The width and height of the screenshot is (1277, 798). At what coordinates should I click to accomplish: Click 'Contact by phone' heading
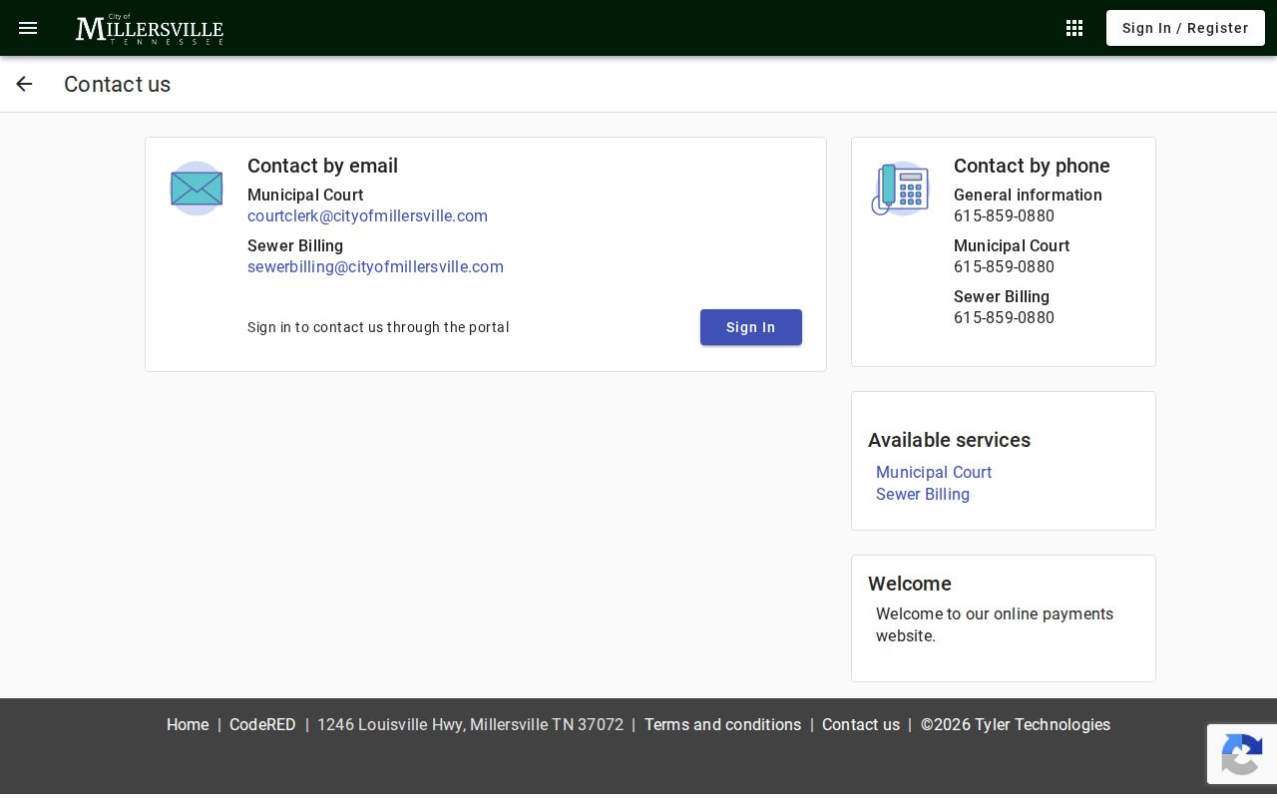pyautogui.click(x=1032, y=166)
